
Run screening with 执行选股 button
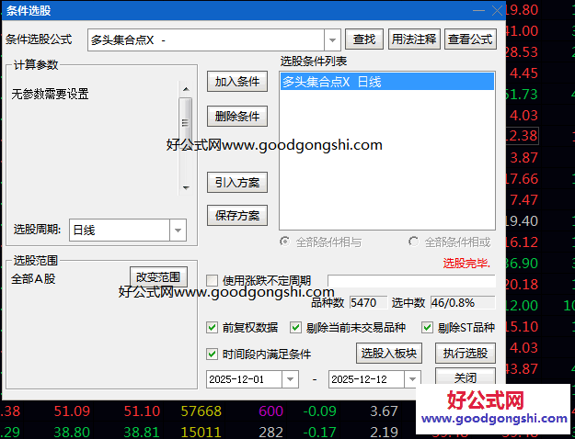[466, 354]
